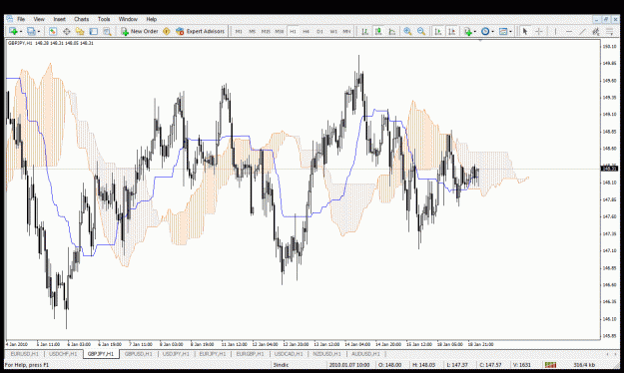Switch chart to W1 timeframe
624x373 pixels.
pos(333,31)
